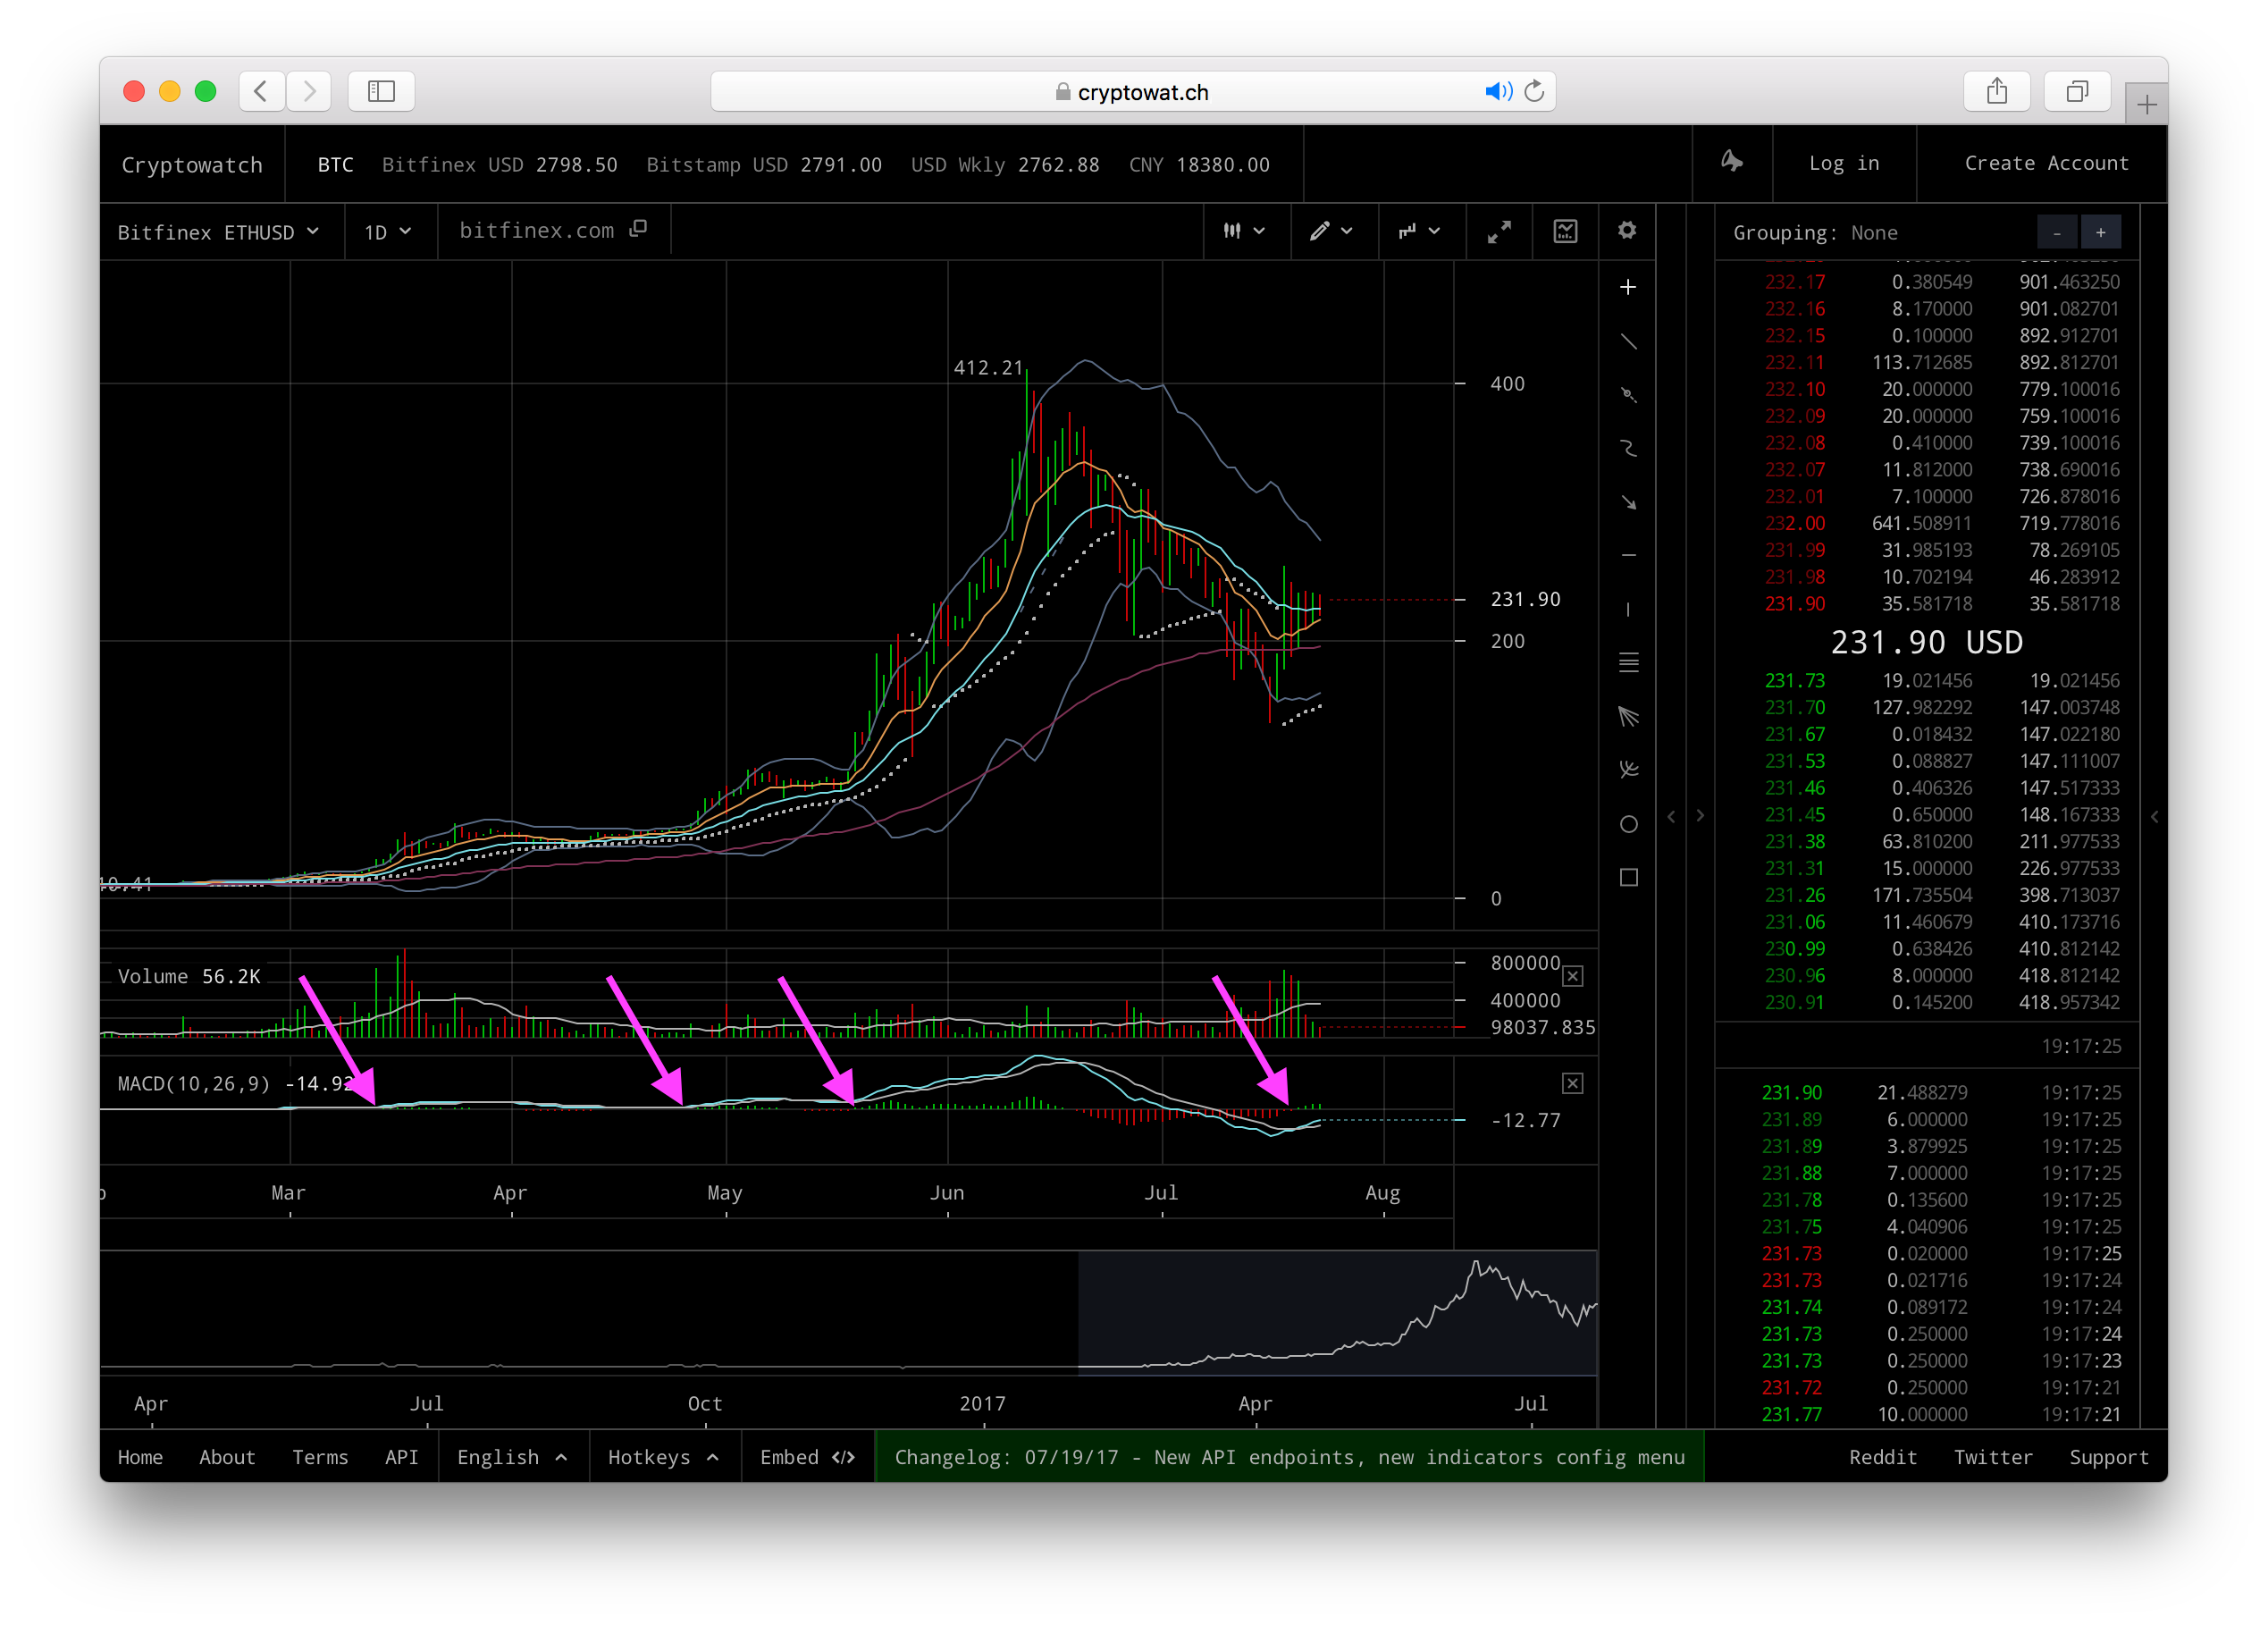Show all Safari tabs overview
This screenshot has height=1625, width=2268.
[2077, 91]
